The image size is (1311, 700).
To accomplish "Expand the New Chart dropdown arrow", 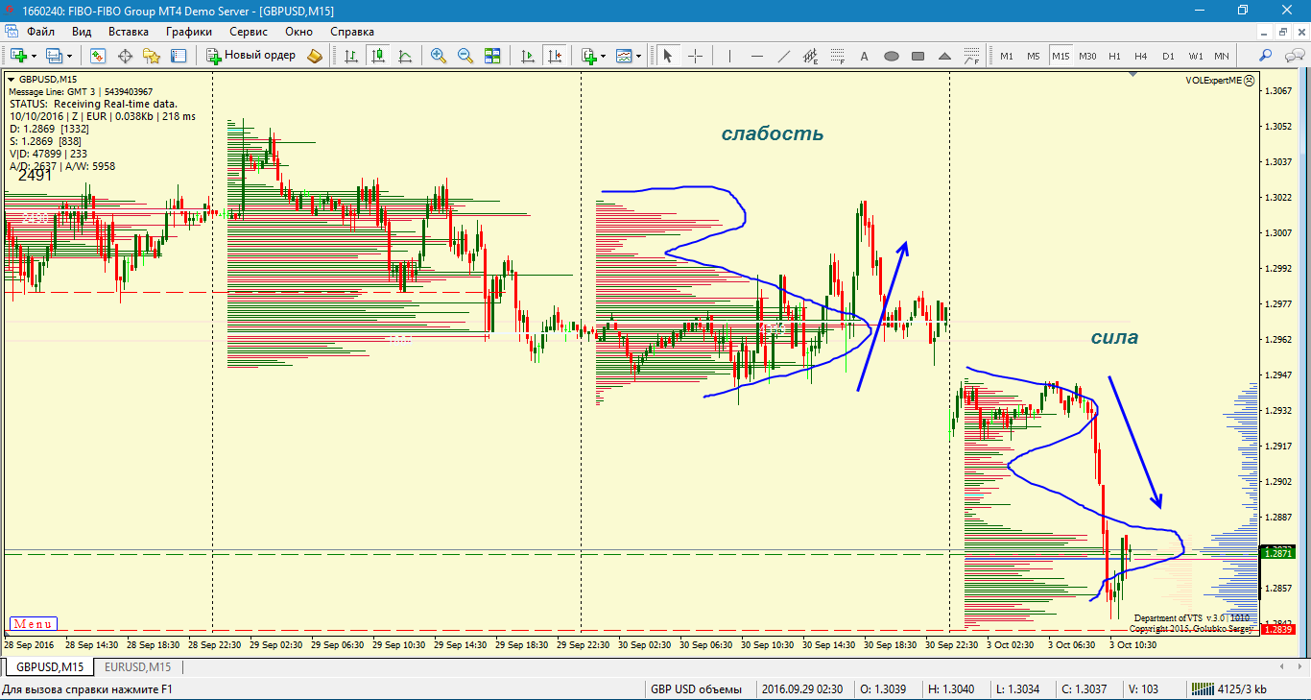I will (x=33, y=56).
